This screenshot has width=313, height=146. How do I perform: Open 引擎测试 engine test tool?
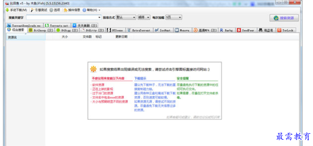pyautogui.click(x=39, y=10)
